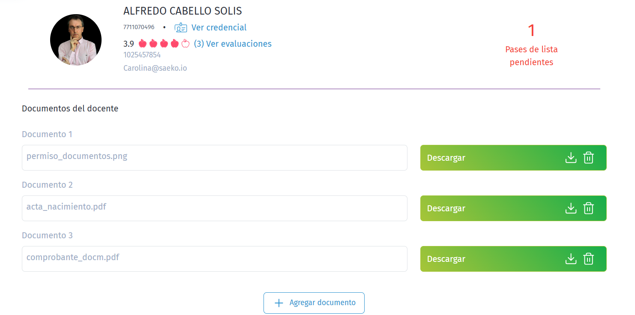635x315 pixels.
Task: Download permiso_documentos.png using the download icon
Action: point(571,158)
